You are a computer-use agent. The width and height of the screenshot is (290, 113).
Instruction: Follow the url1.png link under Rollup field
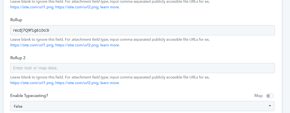pyautogui.click(x=32, y=45)
